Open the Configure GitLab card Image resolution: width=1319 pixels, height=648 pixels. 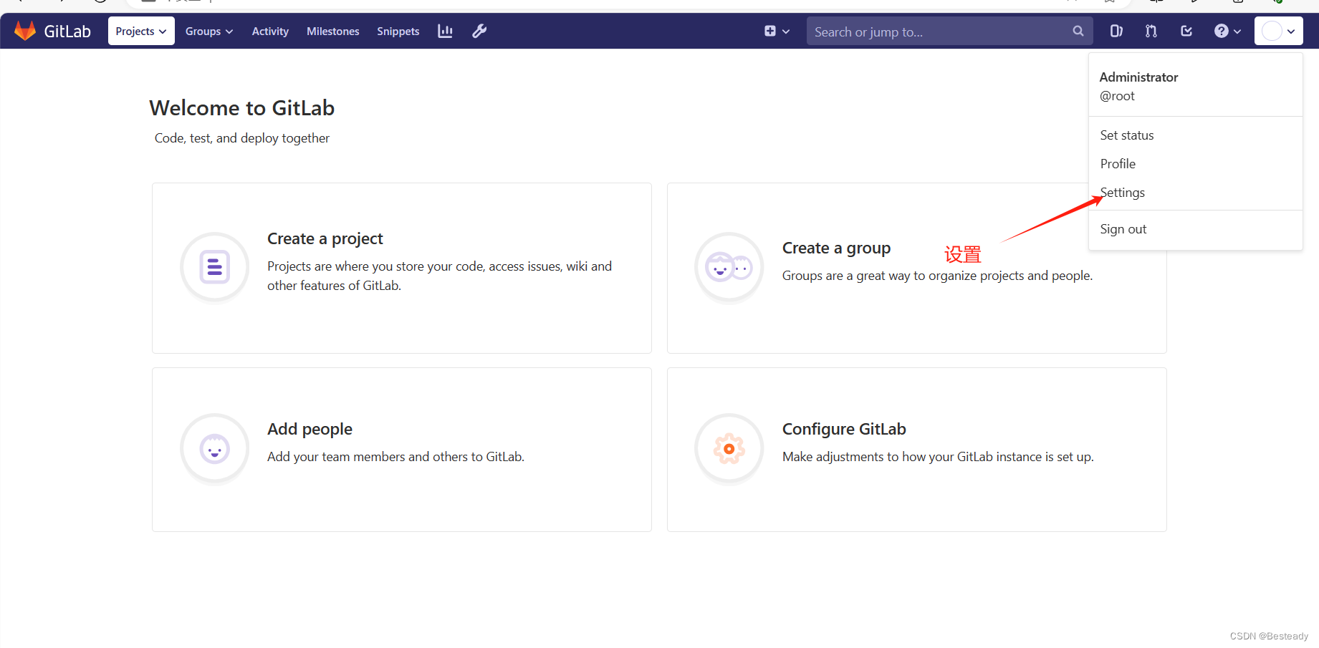[917, 450]
